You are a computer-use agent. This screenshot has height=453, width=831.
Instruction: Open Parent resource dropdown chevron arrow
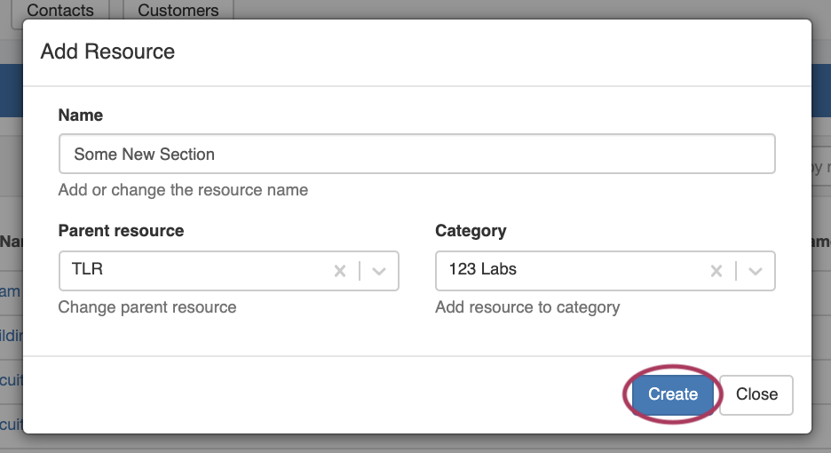379,271
